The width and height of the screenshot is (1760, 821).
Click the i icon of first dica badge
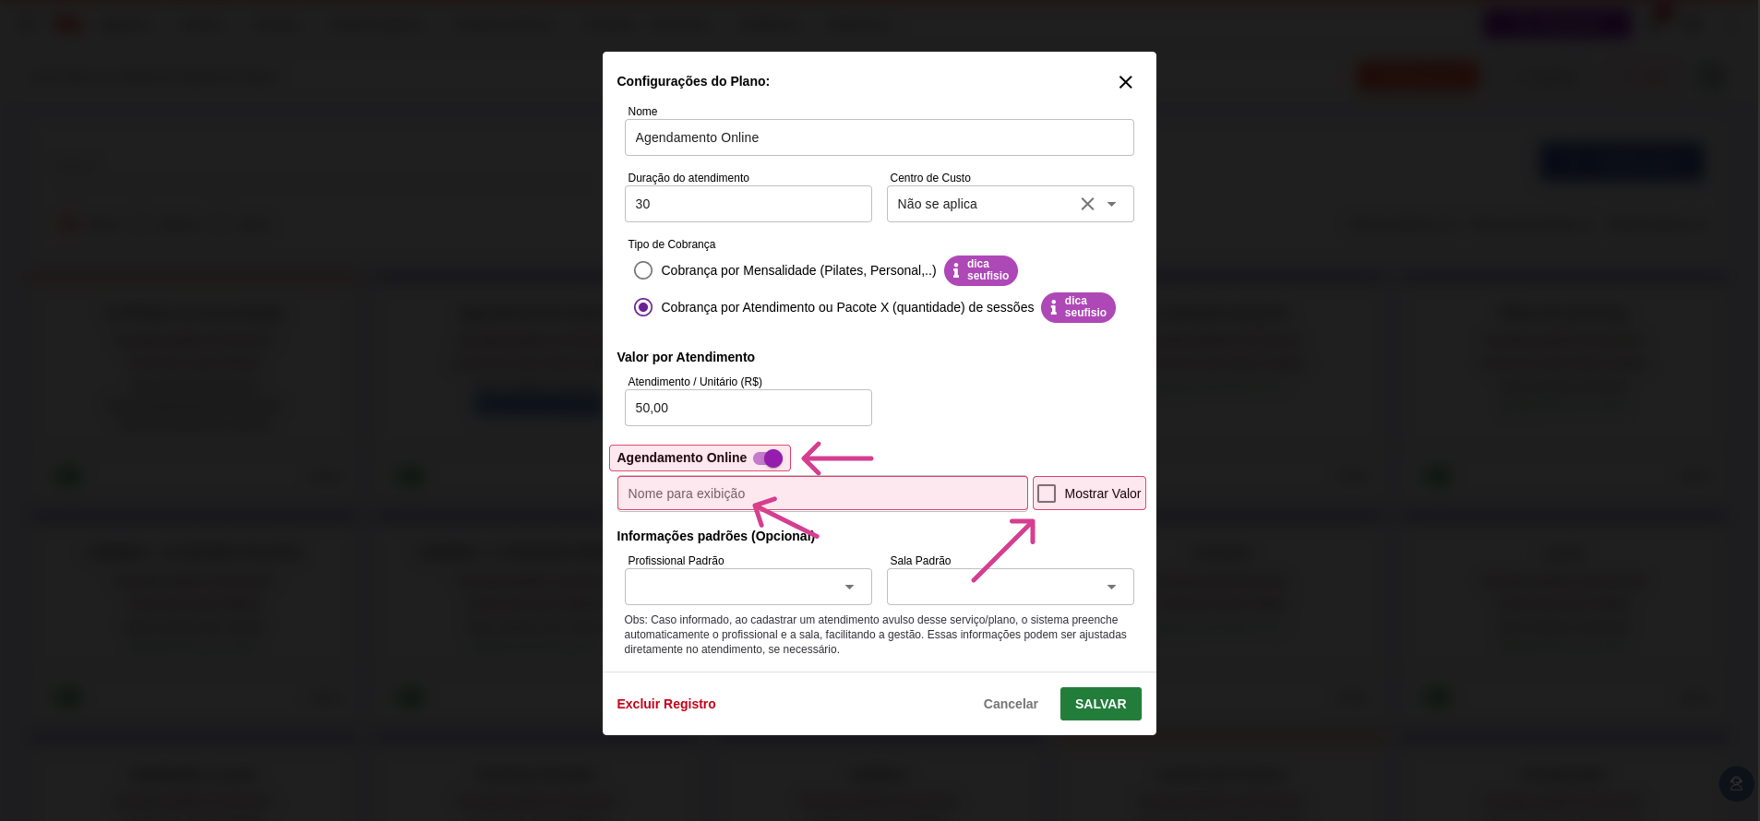click(x=956, y=271)
